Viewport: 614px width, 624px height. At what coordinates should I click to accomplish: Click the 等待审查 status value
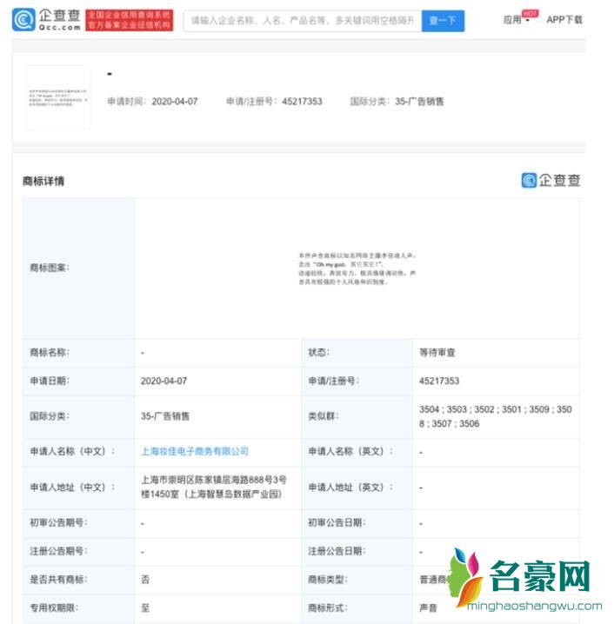[x=437, y=353]
